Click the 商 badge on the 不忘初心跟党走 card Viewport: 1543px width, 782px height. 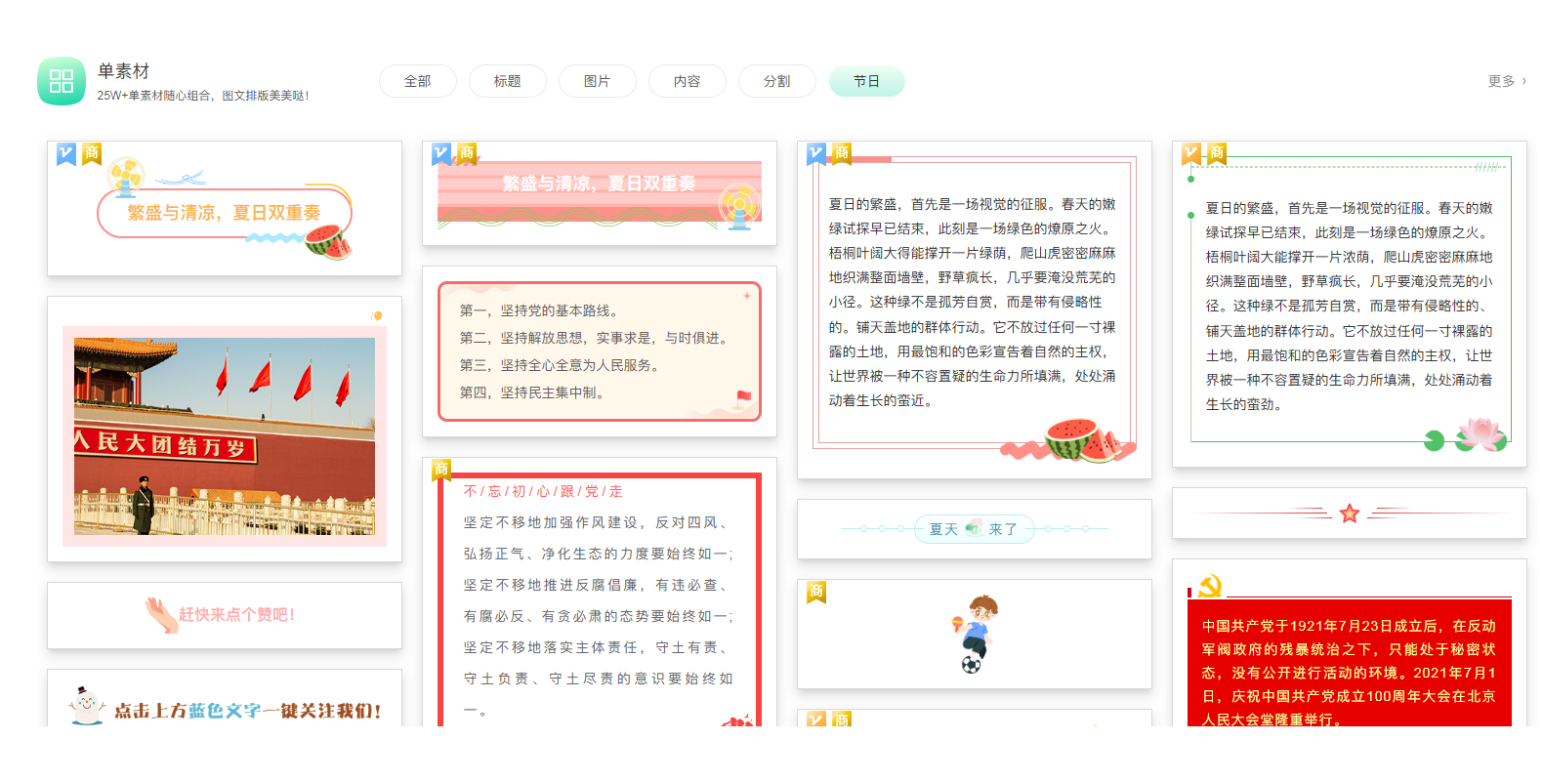coord(441,470)
